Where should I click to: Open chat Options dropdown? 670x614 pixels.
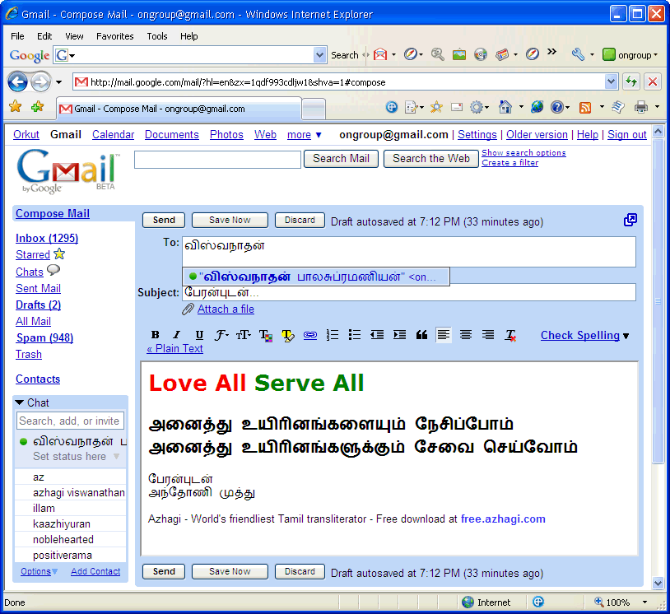[39, 571]
